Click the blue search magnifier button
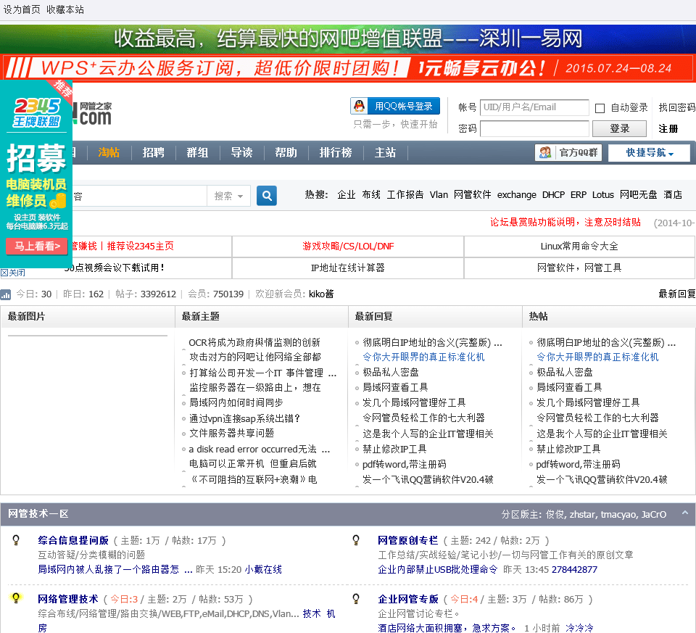The width and height of the screenshot is (696, 633). pos(267,196)
